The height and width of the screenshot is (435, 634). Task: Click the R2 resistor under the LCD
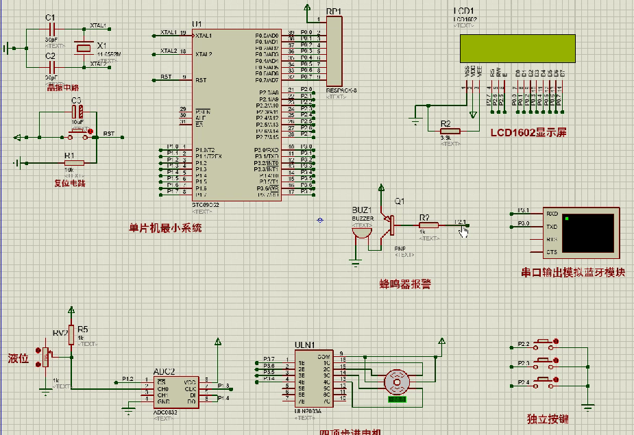(450, 132)
